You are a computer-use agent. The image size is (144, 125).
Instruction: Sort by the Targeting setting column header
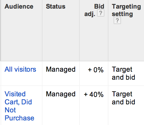126,10
